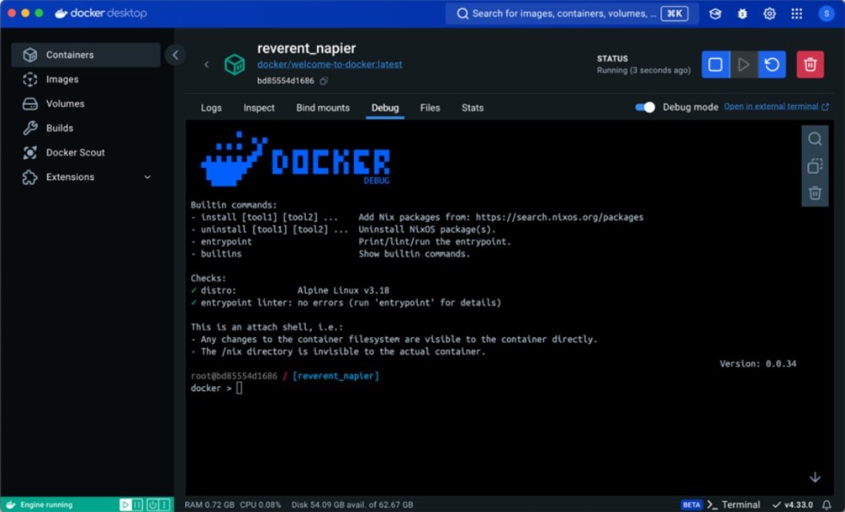Copy terminal contents to clipboard
The width and height of the screenshot is (845, 512).
pyautogui.click(x=815, y=166)
